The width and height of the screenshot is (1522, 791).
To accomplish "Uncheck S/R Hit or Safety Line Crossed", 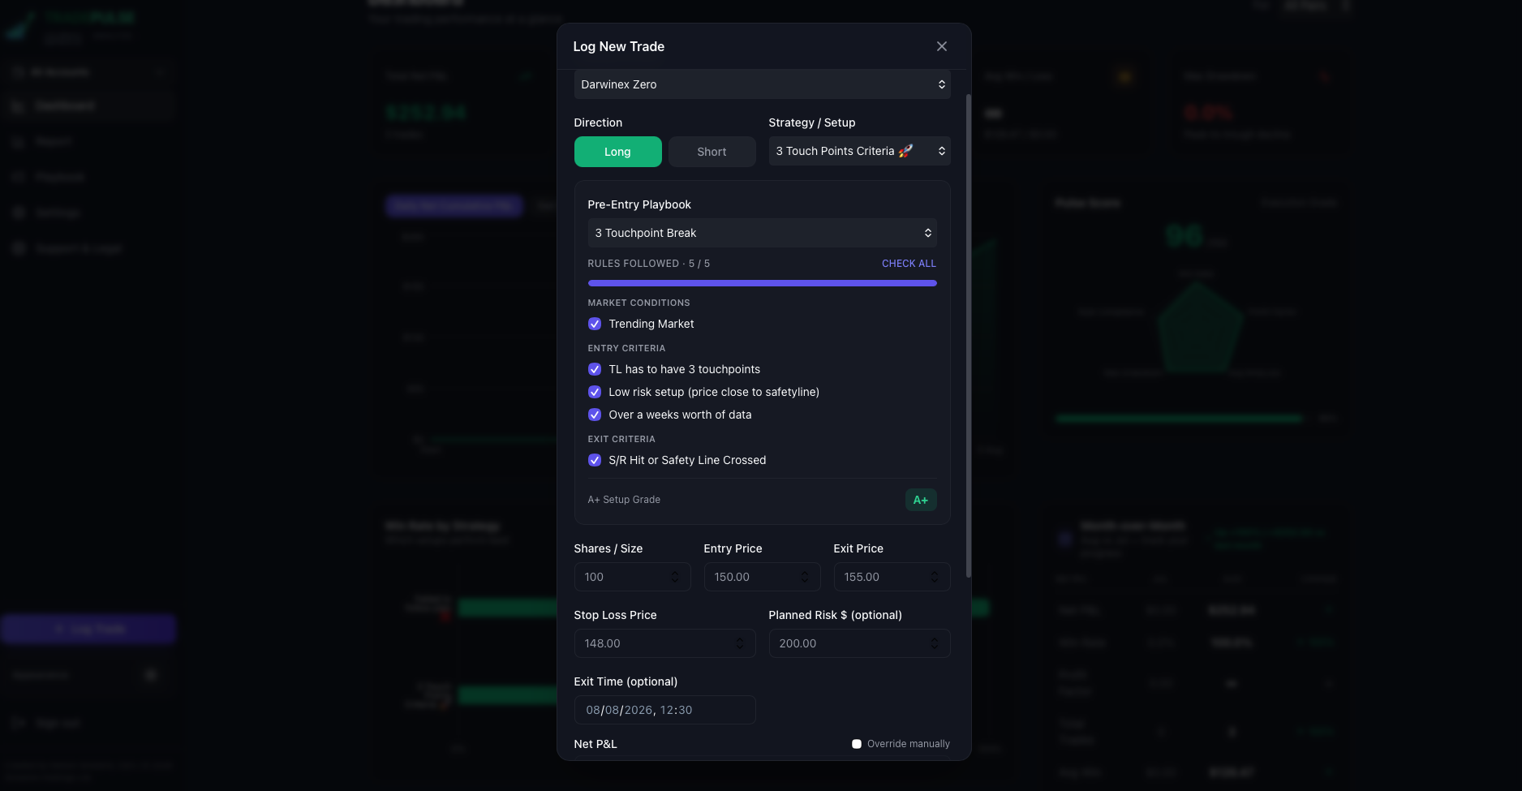I will [x=595, y=460].
